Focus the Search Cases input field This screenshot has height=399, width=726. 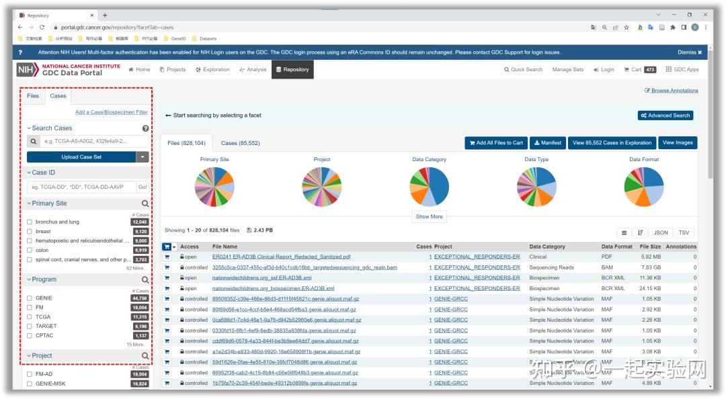coord(95,141)
